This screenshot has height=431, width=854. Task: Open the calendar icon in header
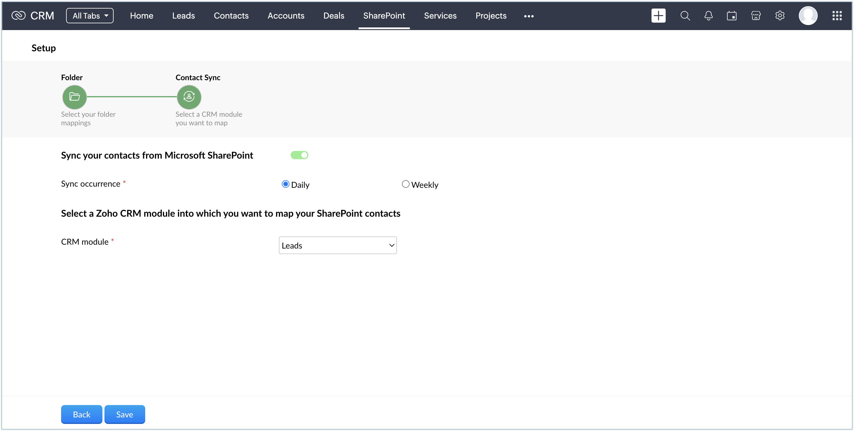coord(732,16)
